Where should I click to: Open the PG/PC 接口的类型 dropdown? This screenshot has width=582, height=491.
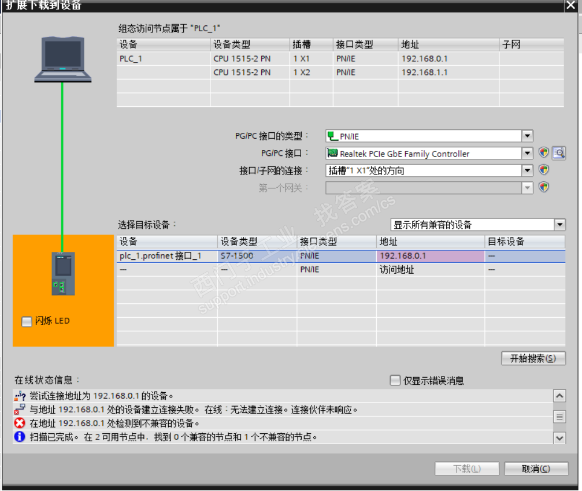point(528,136)
